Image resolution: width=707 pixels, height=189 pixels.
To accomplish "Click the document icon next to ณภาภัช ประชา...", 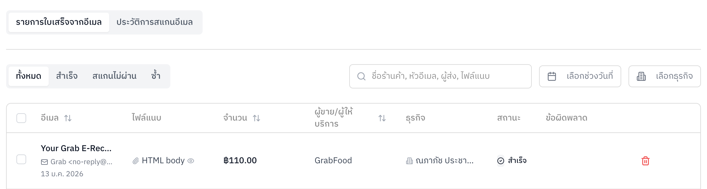I will pos(409,161).
